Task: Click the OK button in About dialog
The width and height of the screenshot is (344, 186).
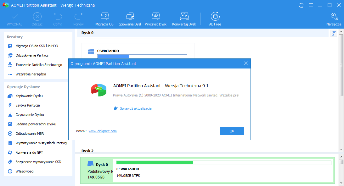Action: pos(232,131)
